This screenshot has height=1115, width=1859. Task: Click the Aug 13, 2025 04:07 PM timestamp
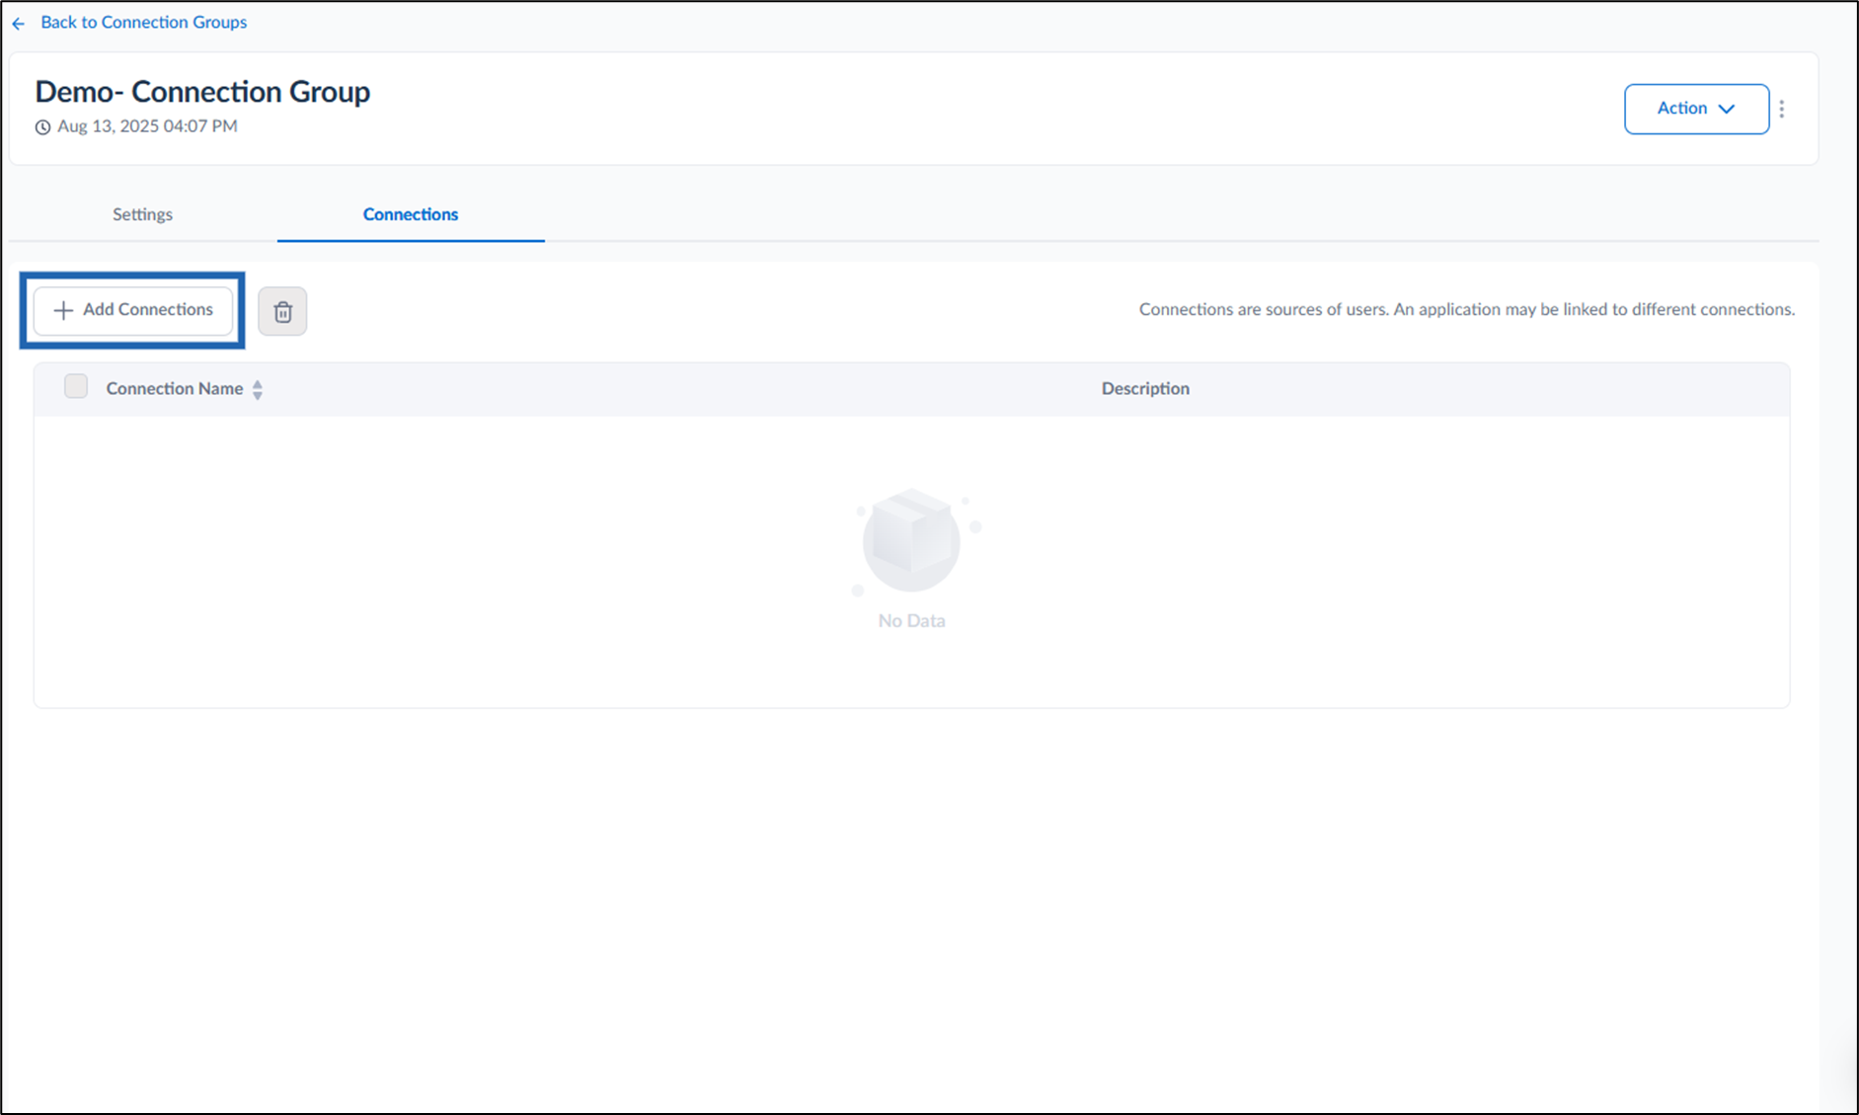pos(147,125)
